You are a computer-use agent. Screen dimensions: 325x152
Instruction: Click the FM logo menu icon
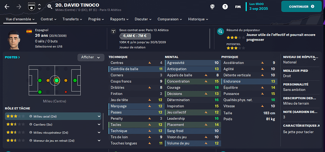click(x=238, y=7)
